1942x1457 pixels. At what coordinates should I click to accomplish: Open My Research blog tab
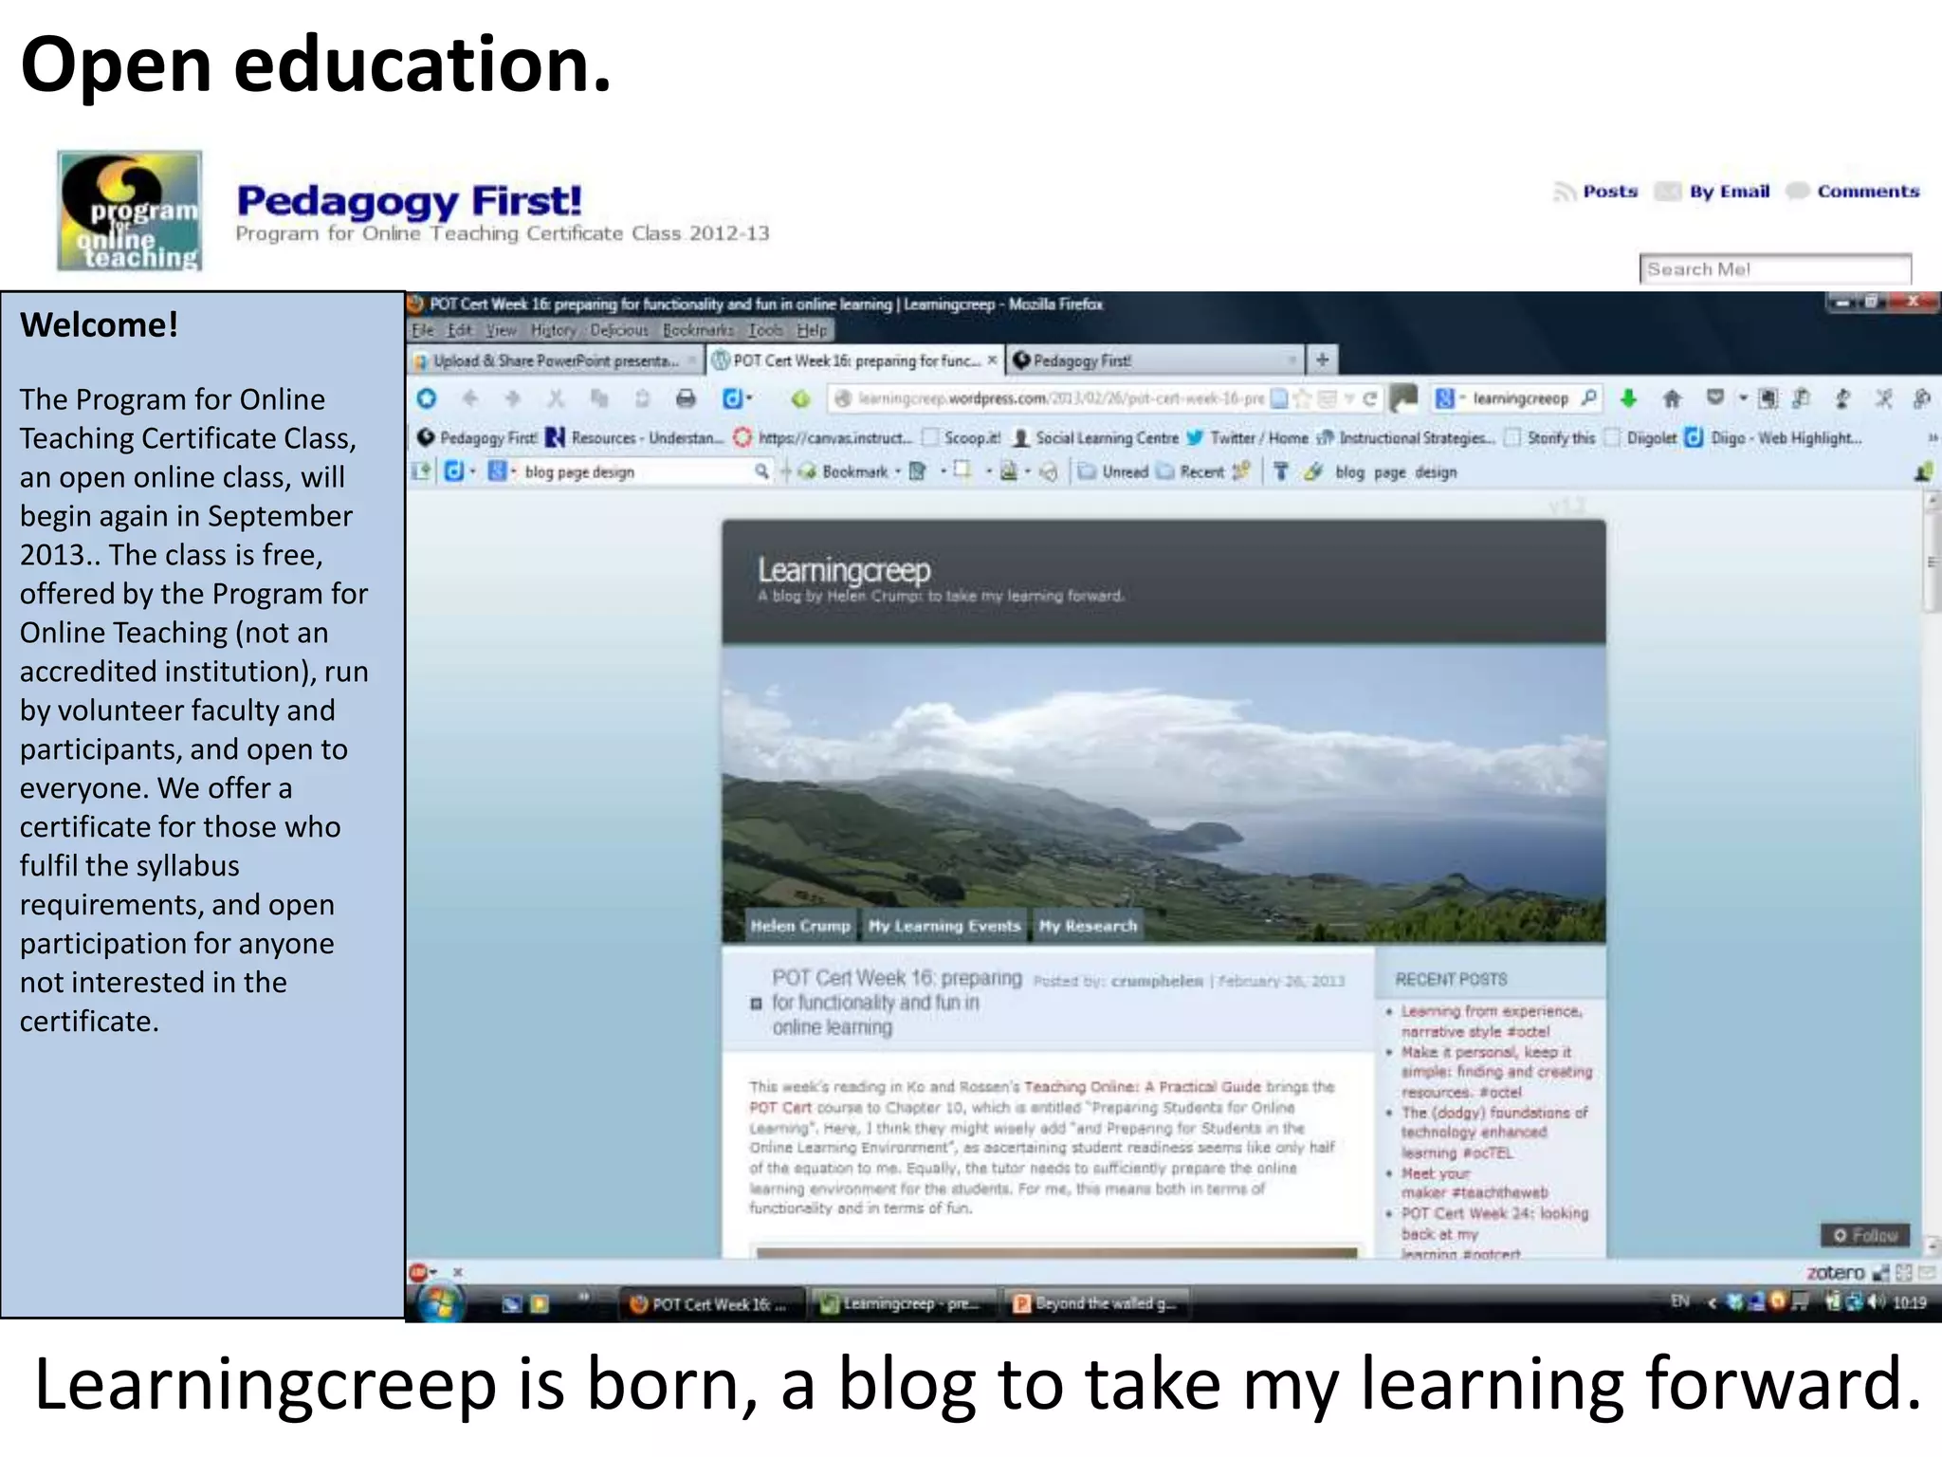click(1088, 926)
